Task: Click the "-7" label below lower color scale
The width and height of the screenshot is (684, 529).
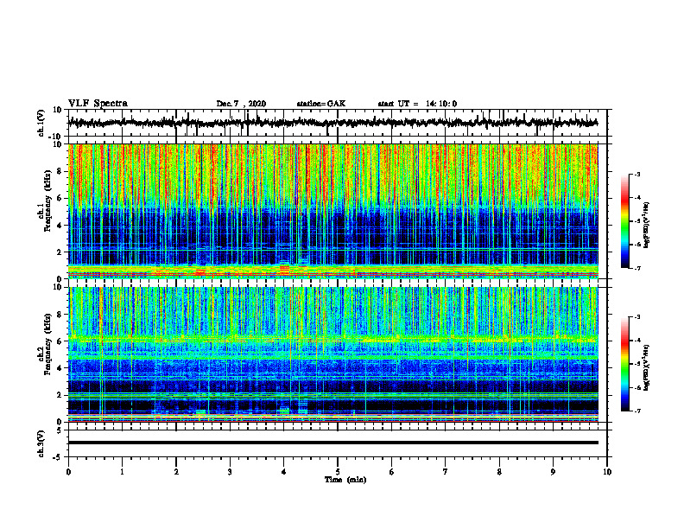Action: tap(636, 411)
